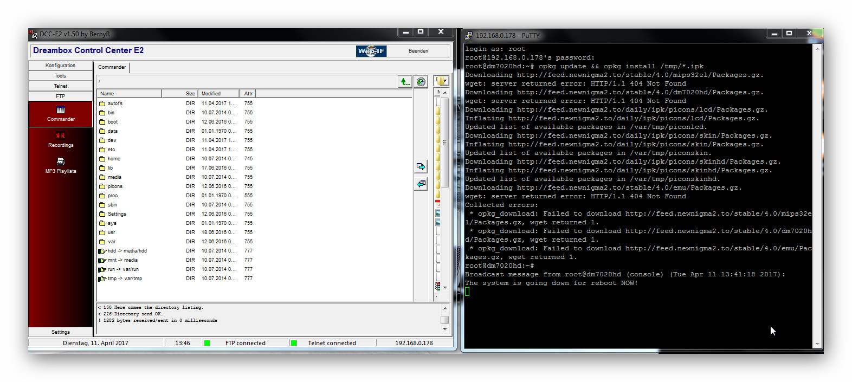Click the WebIF logo button
Viewport: 852px width, 382px height.
point(371,51)
